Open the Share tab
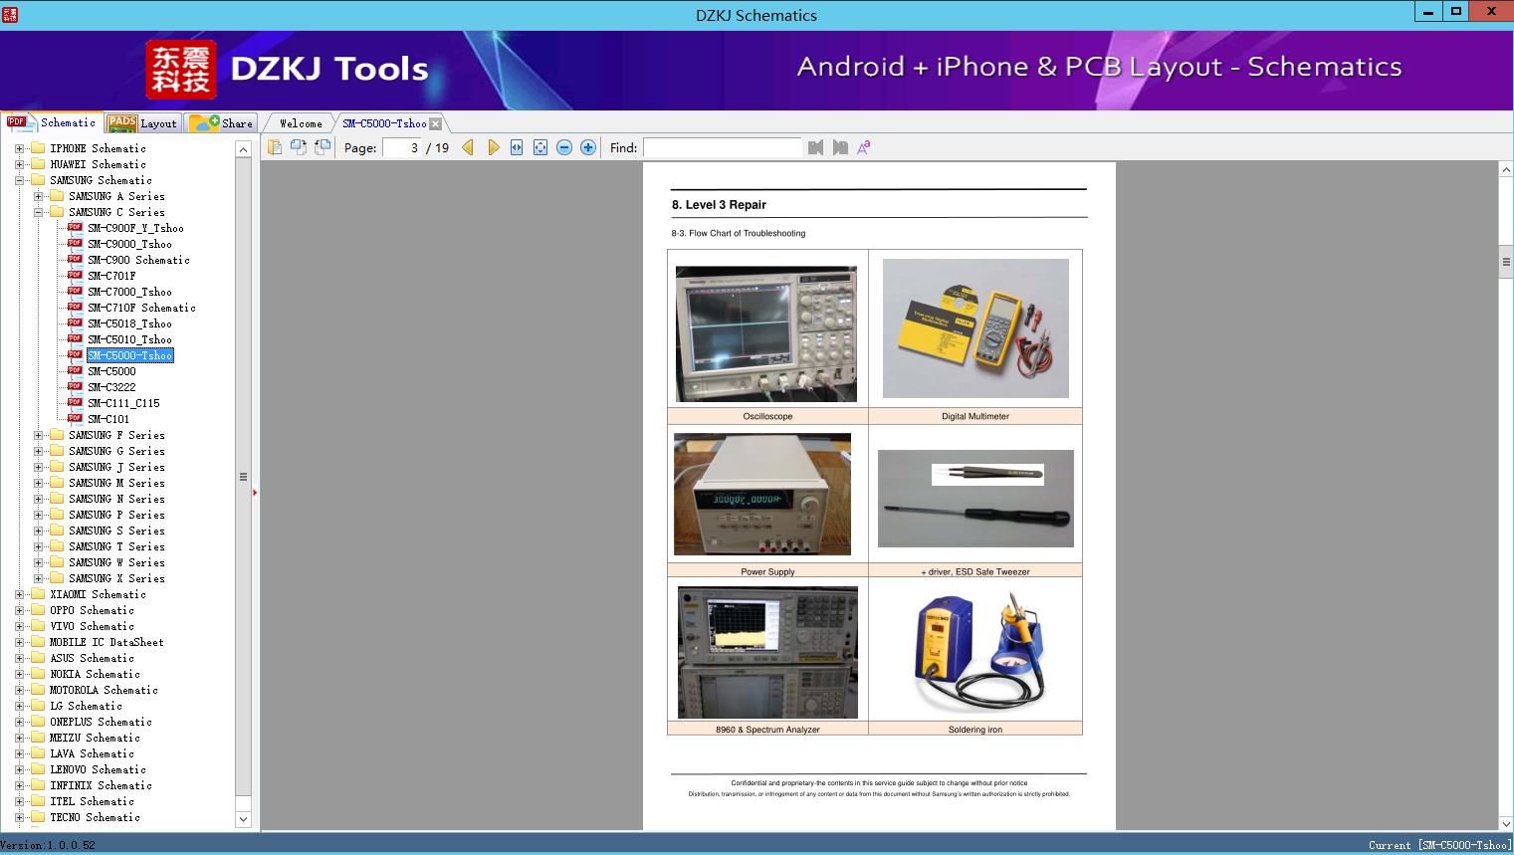This screenshot has width=1514, height=855. [221, 123]
